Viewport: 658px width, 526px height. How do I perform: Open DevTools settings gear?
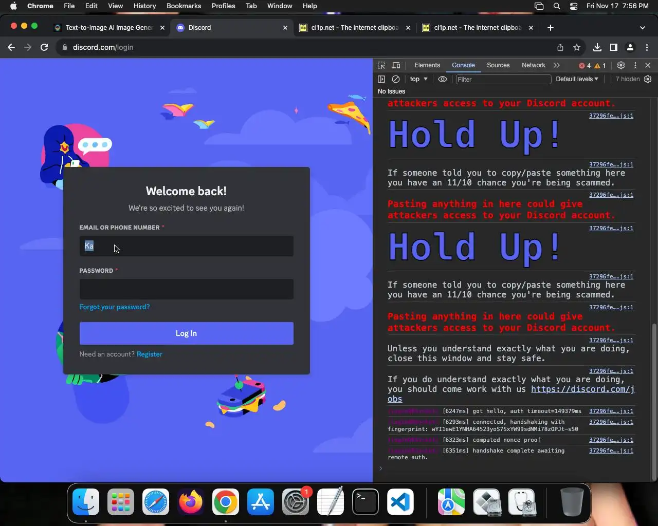tap(621, 65)
